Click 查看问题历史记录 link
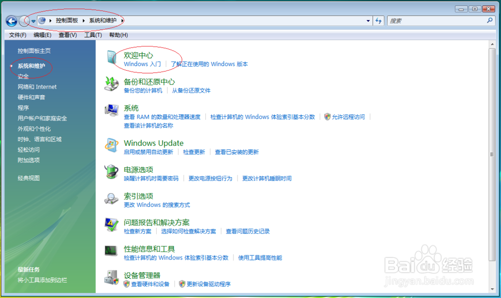Viewport: 501px width, 298px height. click(x=247, y=231)
